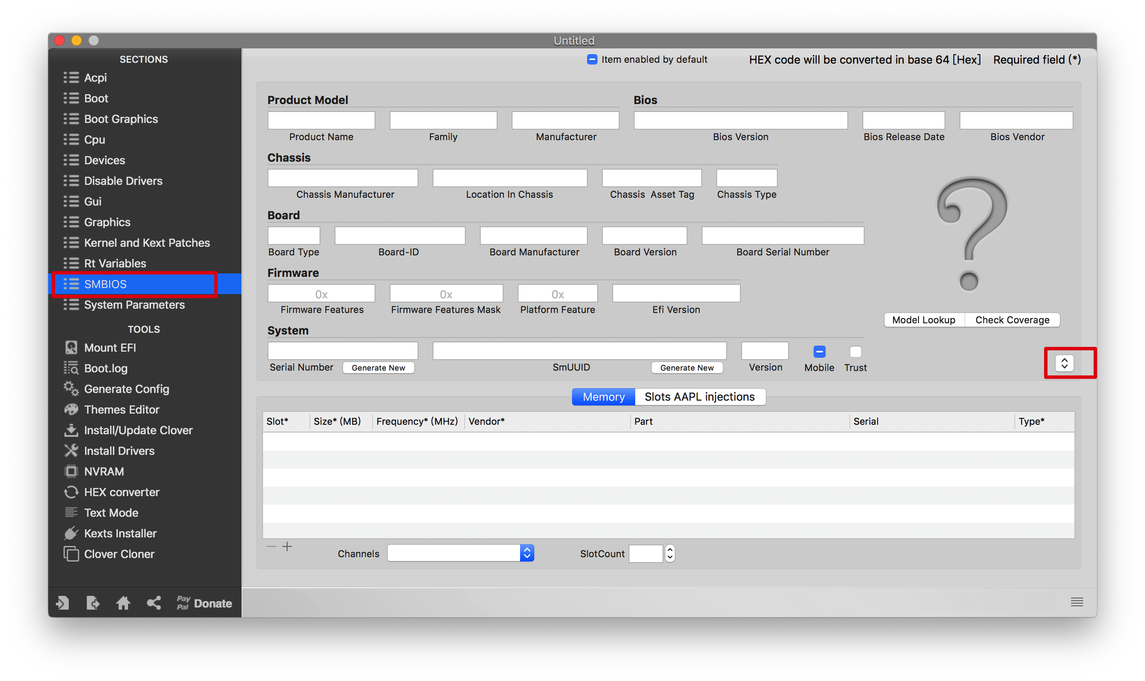Click the Board-ID input field
Image resolution: width=1145 pixels, height=681 pixels.
(400, 236)
